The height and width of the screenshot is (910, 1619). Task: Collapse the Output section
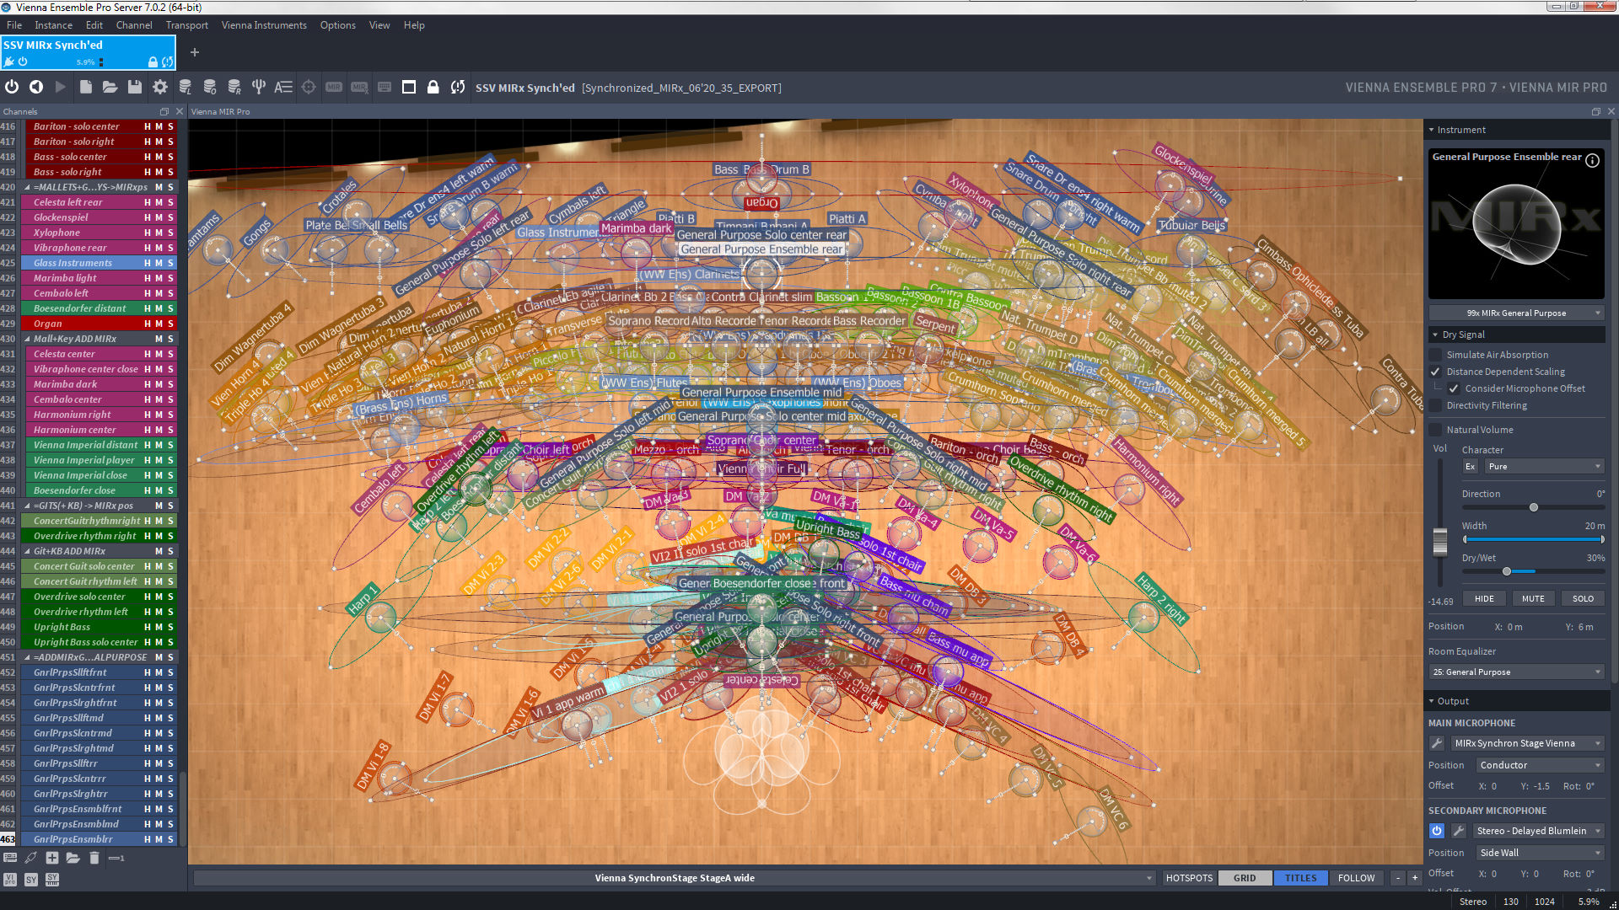coord(1431,701)
